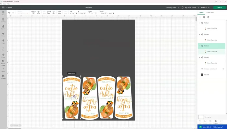The image size is (227, 129).
Task: Undo the last action
Action: (x=9, y=13)
